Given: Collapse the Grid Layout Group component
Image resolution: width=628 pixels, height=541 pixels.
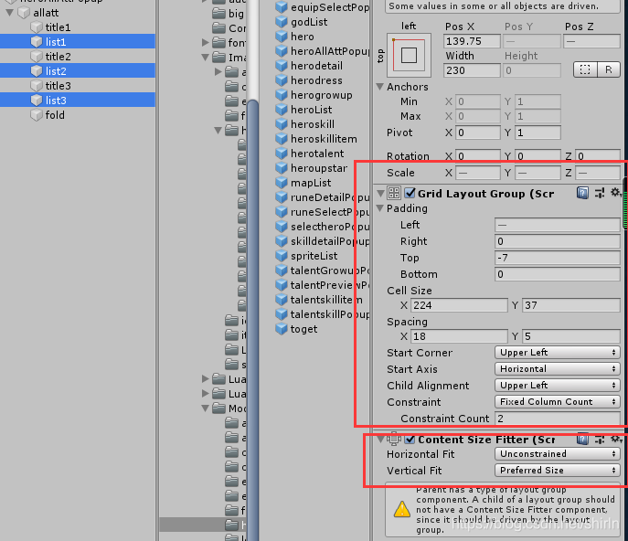Looking at the screenshot, I should pyautogui.click(x=380, y=194).
